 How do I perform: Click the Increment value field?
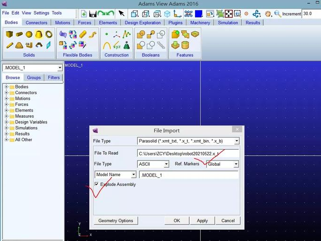pos(312,14)
